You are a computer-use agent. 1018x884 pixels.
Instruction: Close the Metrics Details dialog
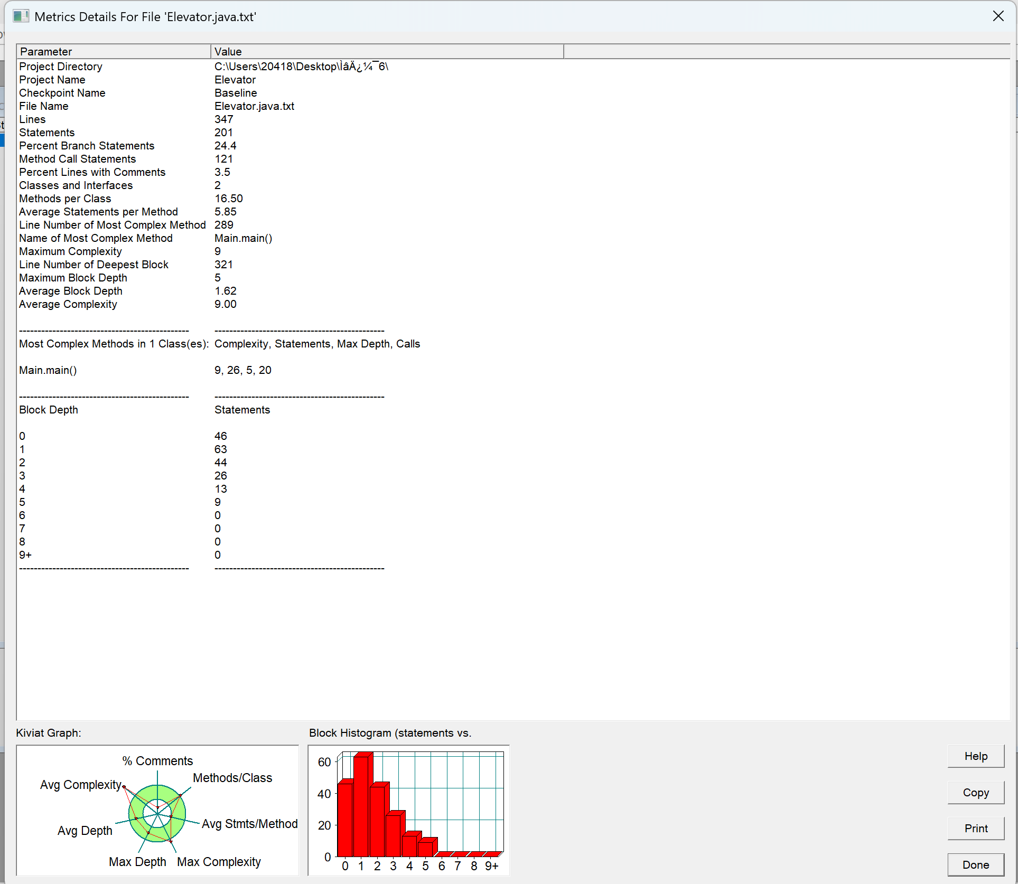998,16
